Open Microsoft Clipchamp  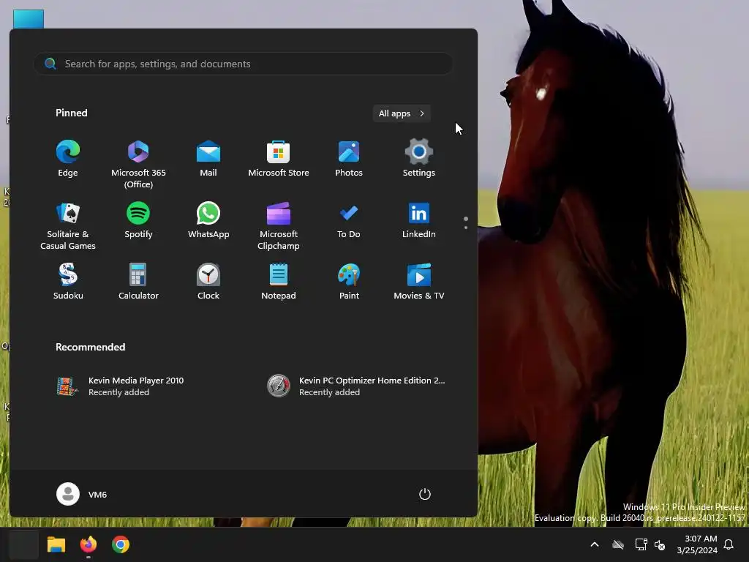279,225
